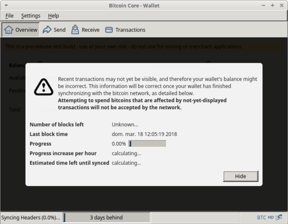Open the Help menu
This screenshot has height=224, width=288.
tap(53, 16)
